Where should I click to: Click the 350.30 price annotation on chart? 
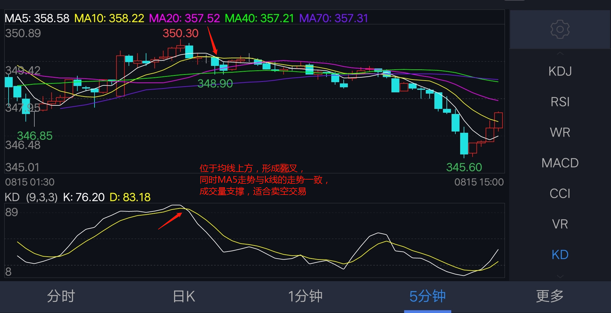180,33
